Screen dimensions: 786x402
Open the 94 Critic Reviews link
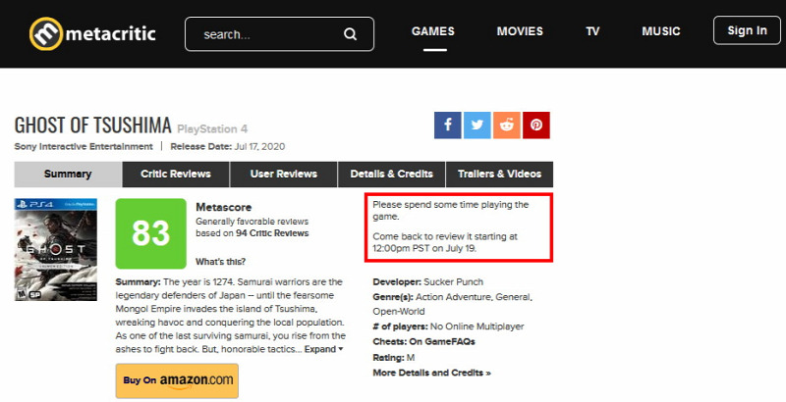[x=272, y=233]
